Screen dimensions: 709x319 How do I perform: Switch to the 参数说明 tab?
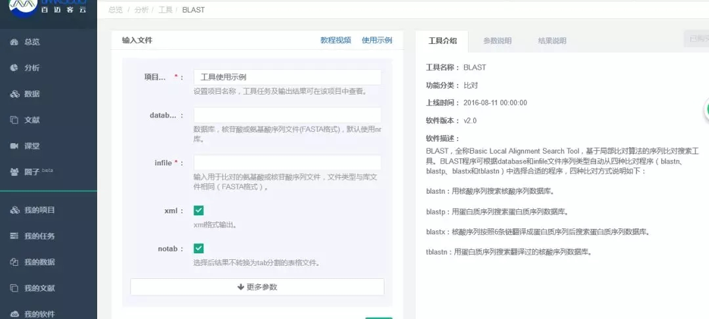497,41
